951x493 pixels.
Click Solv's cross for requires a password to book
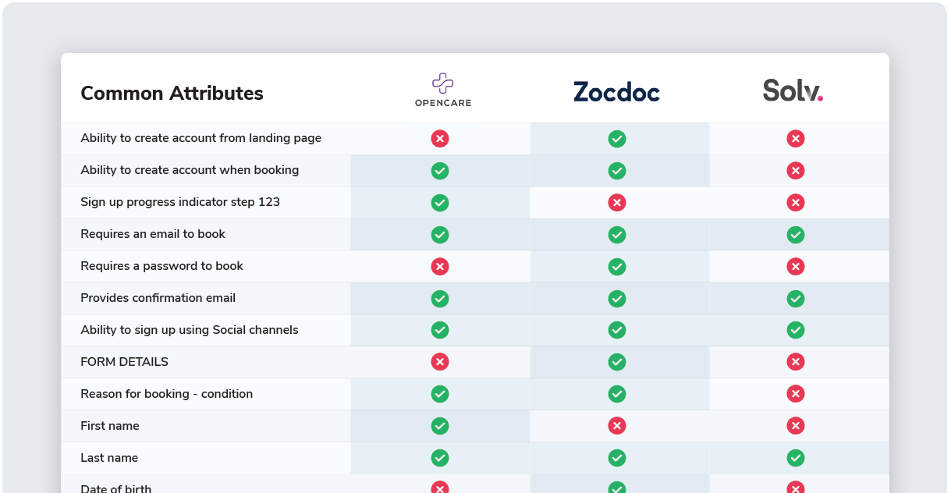(796, 267)
